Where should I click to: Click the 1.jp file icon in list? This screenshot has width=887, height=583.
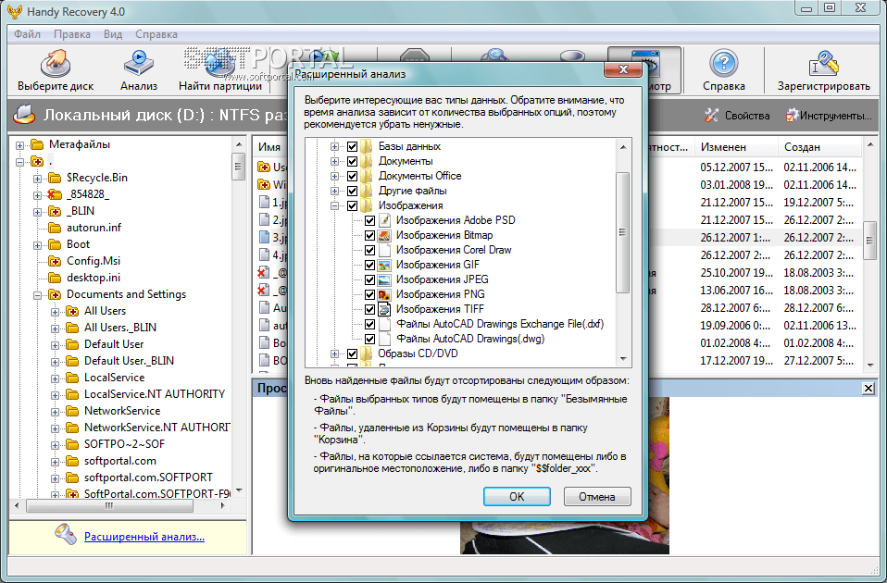pos(264,202)
